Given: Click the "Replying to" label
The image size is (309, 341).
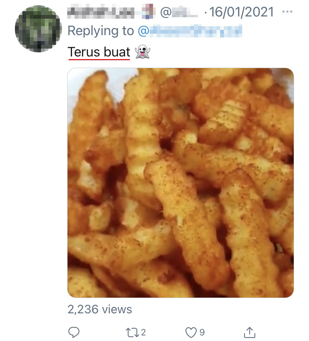Looking at the screenshot, I should (x=100, y=31).
